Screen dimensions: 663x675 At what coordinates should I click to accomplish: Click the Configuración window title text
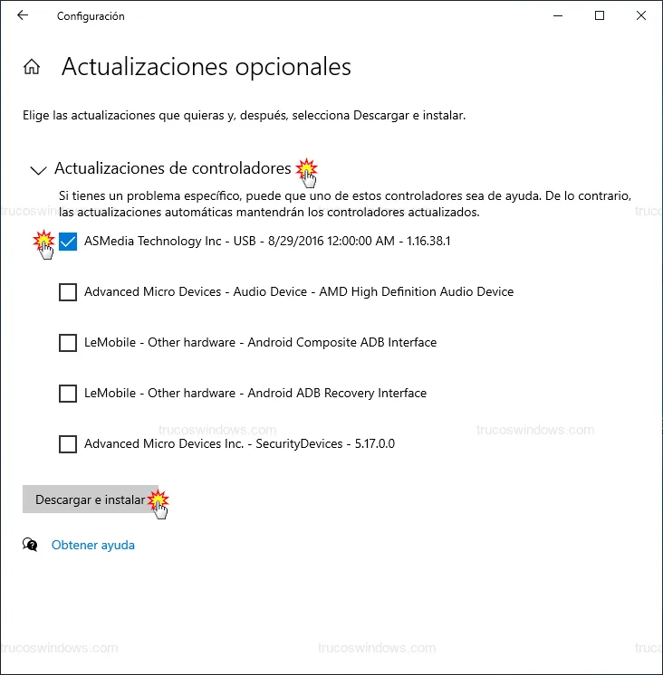click(x=91, y=16)
